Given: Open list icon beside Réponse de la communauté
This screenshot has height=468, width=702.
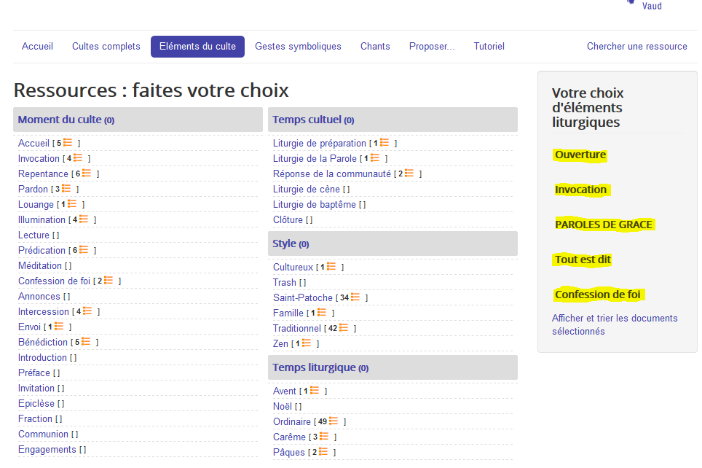Looking at the screenshot, I should pos(409,173).
